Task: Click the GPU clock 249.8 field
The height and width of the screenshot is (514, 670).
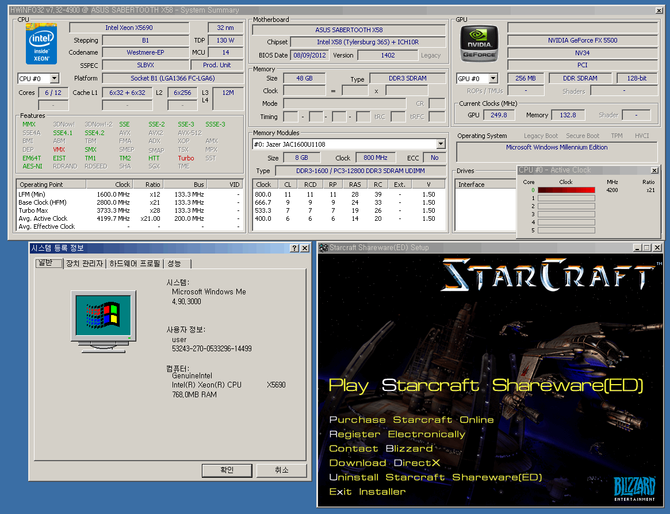Action: [x=499, y=116]
